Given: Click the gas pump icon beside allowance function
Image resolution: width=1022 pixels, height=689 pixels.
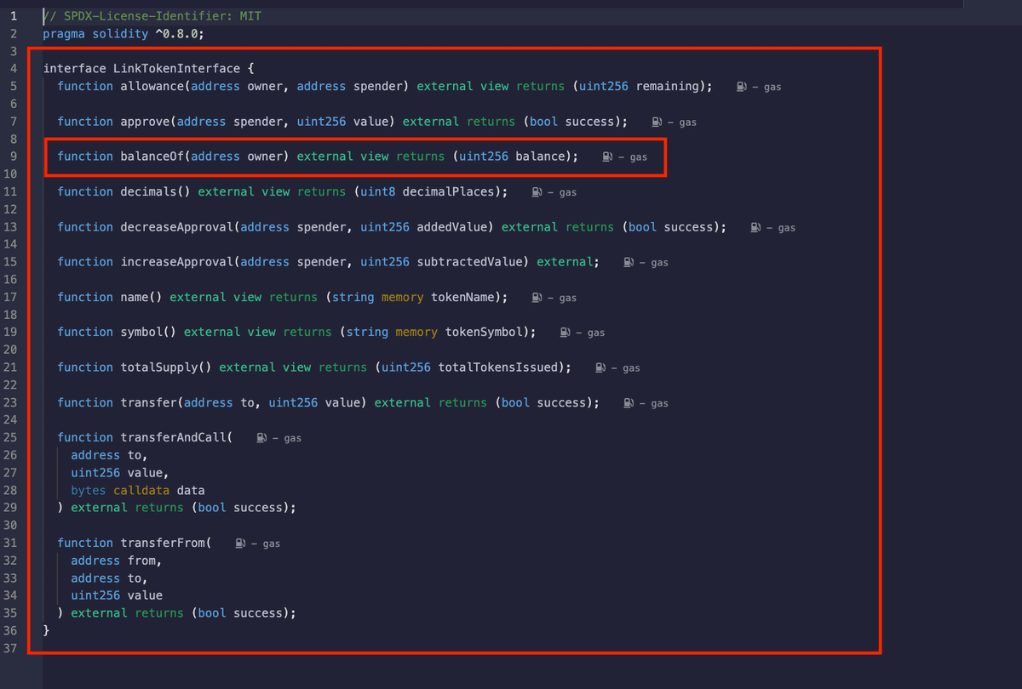Looking at the screenshot, I should (x=742, y=87).
